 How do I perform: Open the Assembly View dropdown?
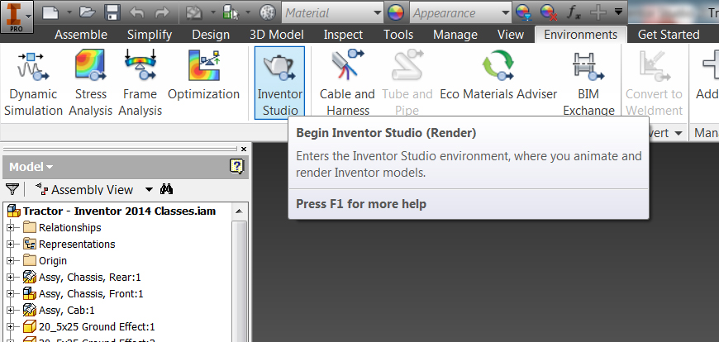click(x=149, y=189)
